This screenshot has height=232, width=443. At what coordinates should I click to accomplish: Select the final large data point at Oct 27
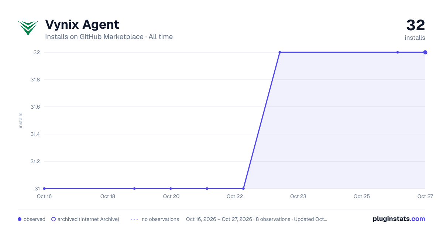[425, 52]
